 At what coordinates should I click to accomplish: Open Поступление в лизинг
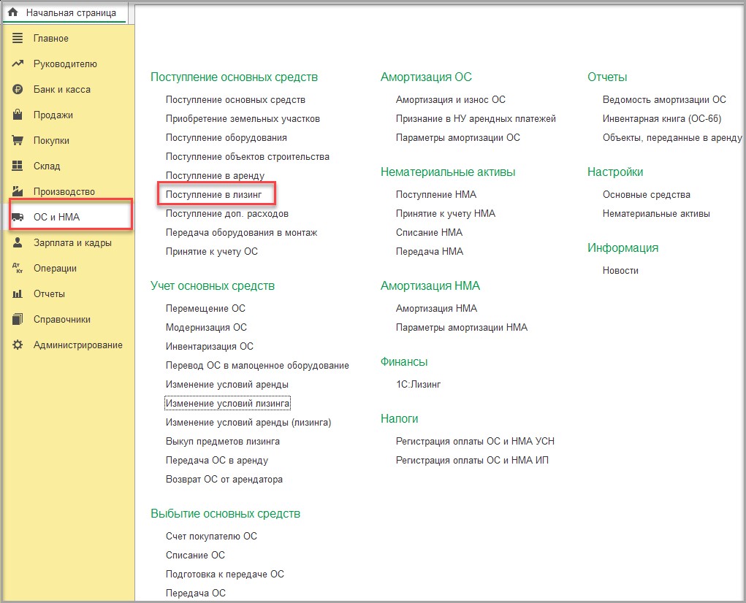coord(213,195)
